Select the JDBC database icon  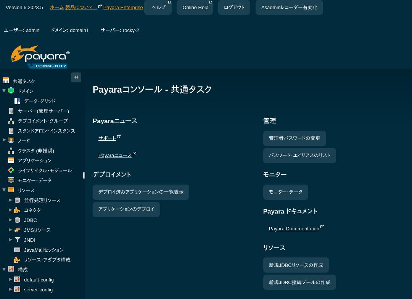tap(17, 220)
